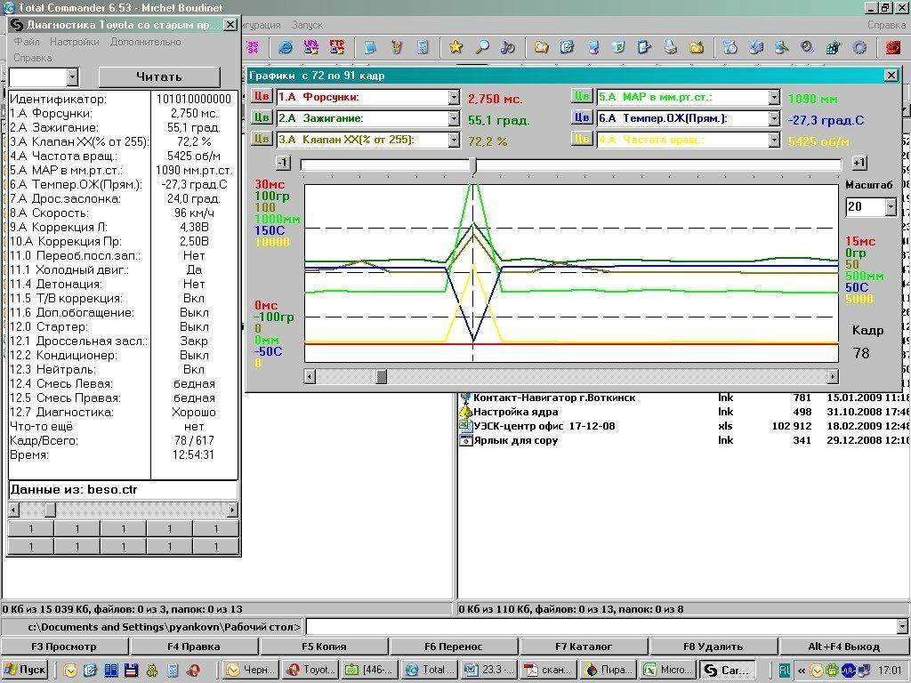The image size is (911, 683).
Task: Click the FTP connect toolbar icon
Action: click(x=337, y=47)
